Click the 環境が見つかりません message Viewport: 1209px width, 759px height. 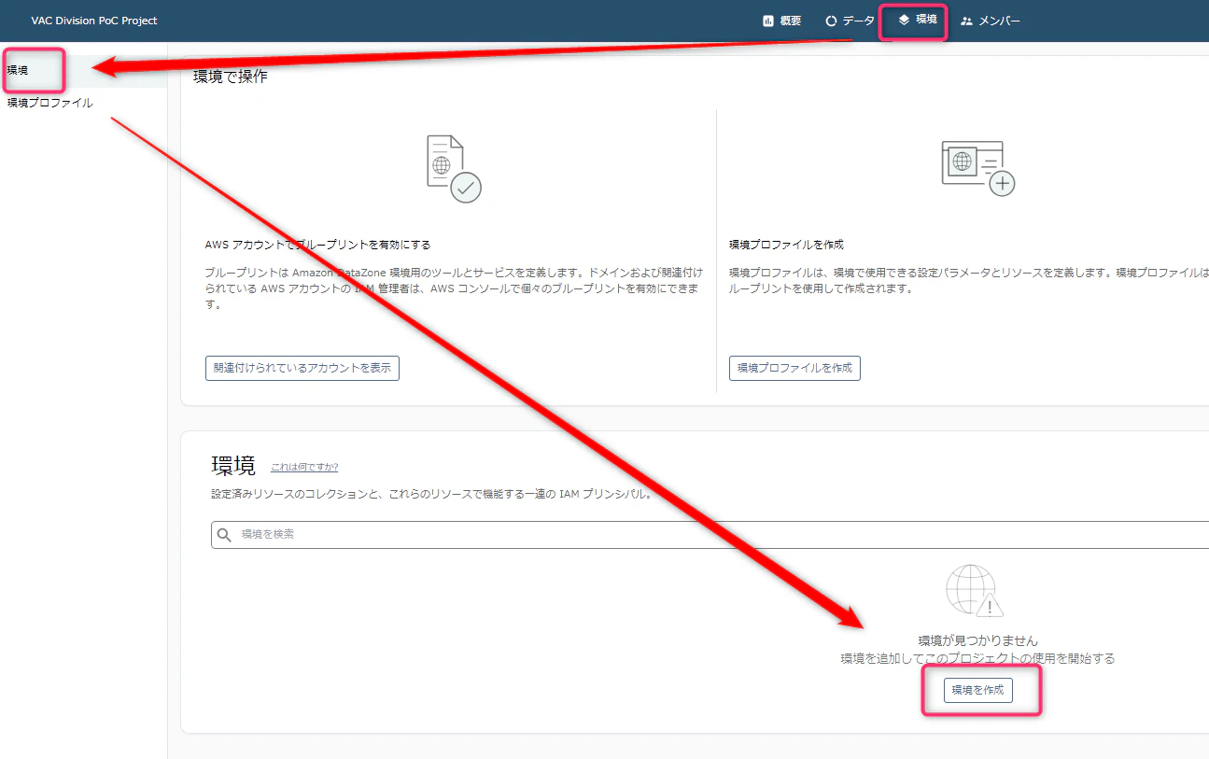coord(978,640)
